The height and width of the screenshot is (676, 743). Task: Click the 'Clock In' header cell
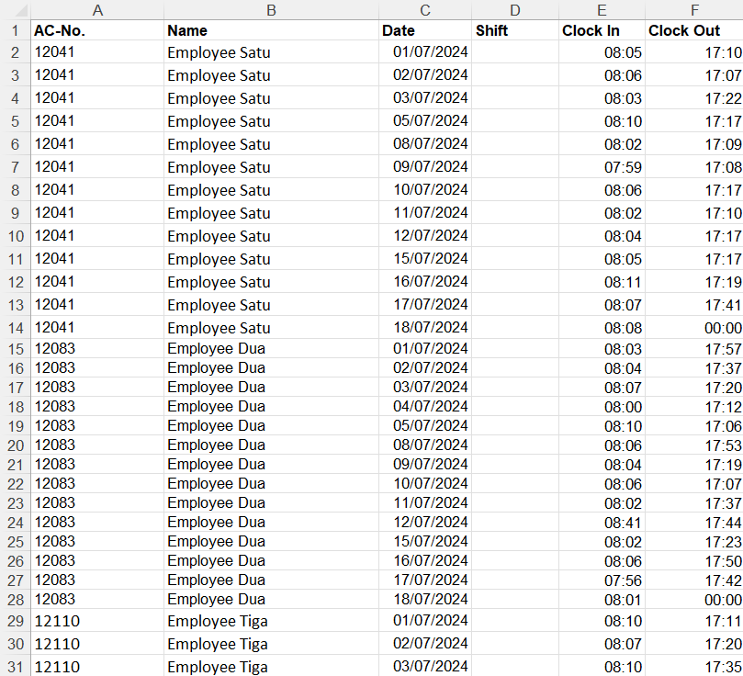click(x=602, y=30)
